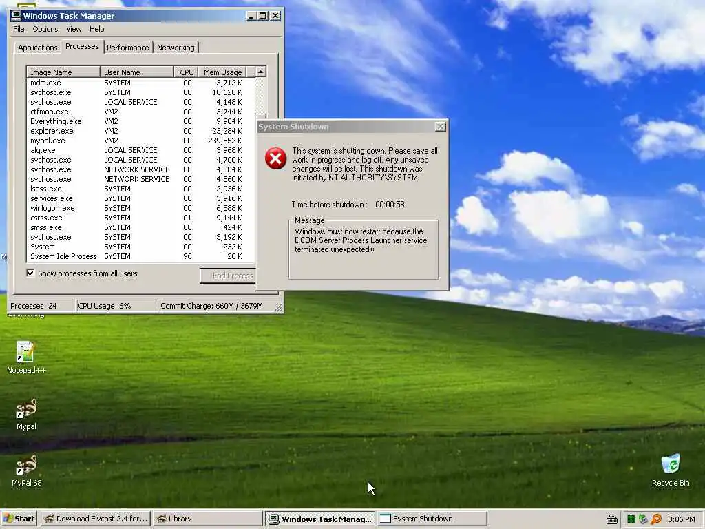Open the File menu in Task Manager
The image size is (705, 529).
click(x=19, y=29)
